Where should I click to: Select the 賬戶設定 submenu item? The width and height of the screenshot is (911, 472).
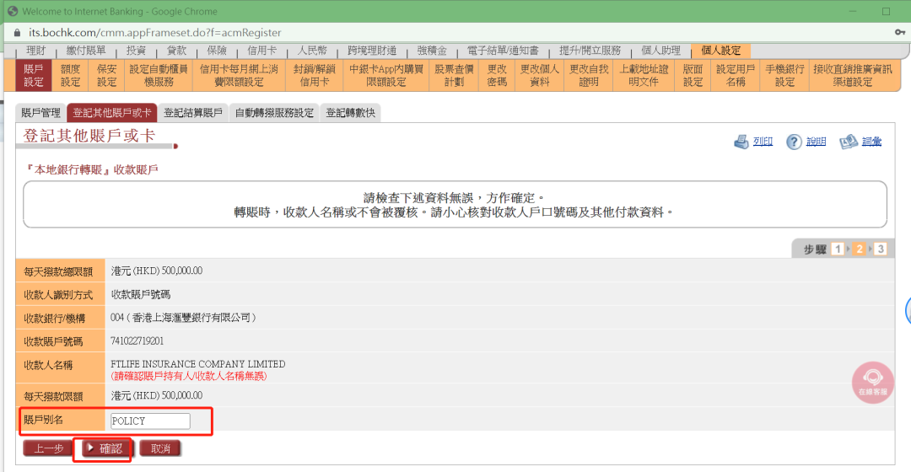33,76
